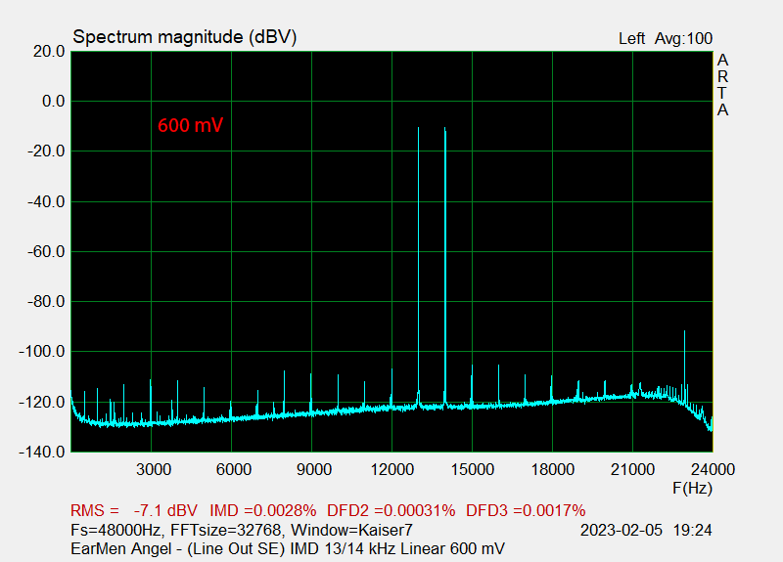
Task: Click the 3000 frequency axis label
Action: click(x=154, y=469)
